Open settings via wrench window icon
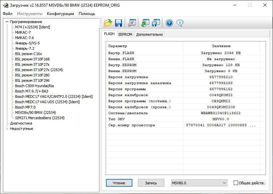This screenshot has width=273, height=194. tap(132, 23)
